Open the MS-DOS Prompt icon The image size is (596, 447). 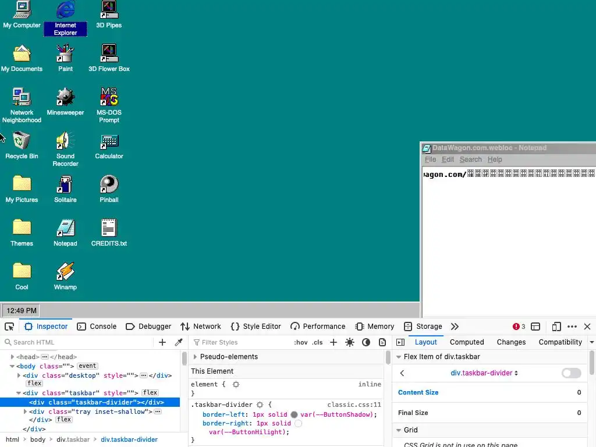pos(109,106)
